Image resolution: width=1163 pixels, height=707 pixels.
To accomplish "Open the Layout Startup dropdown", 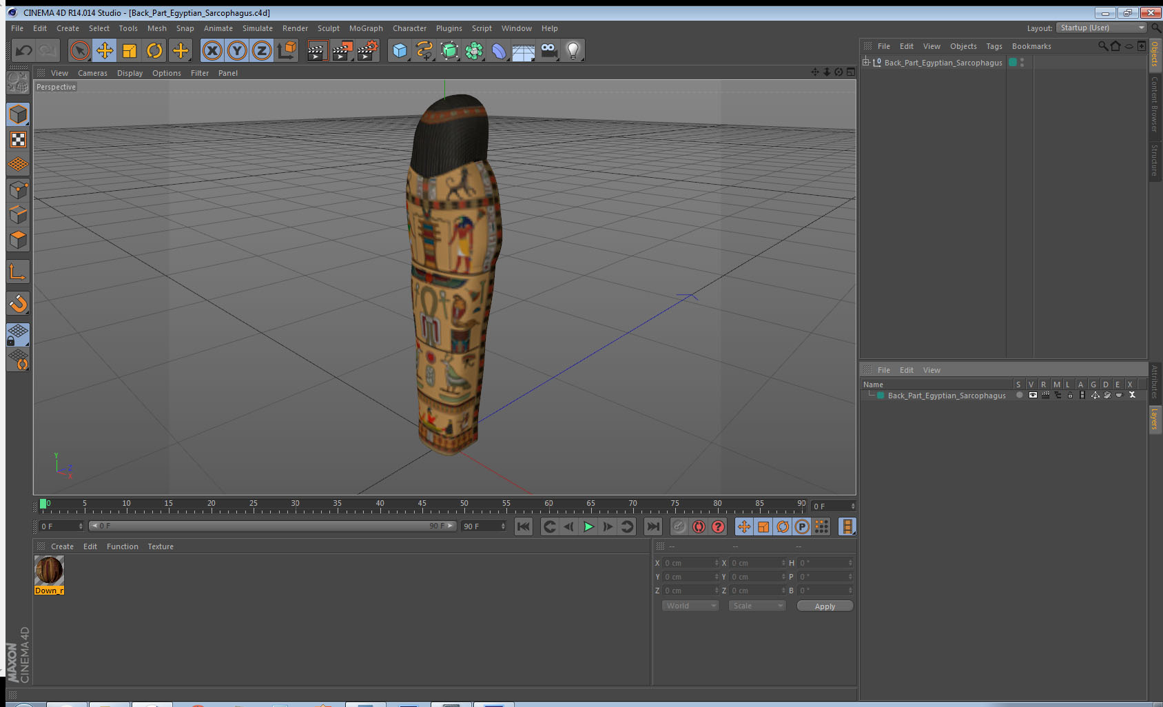I will 1102,28.
